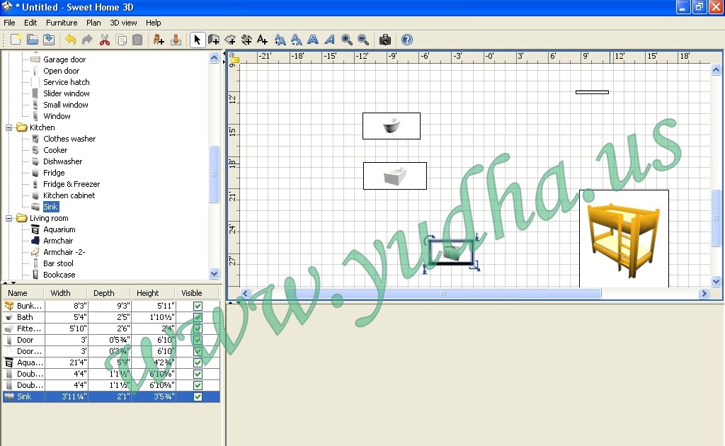
Task: Click the Increase text size icon
Action: click(x=280, y=40)
